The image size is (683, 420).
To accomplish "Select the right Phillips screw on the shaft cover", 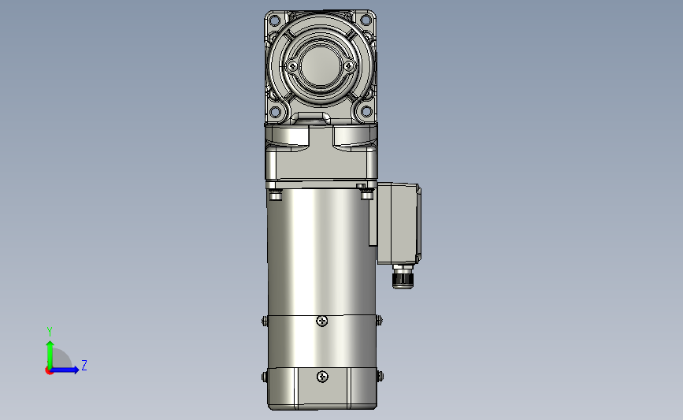I will pos(349,66).
